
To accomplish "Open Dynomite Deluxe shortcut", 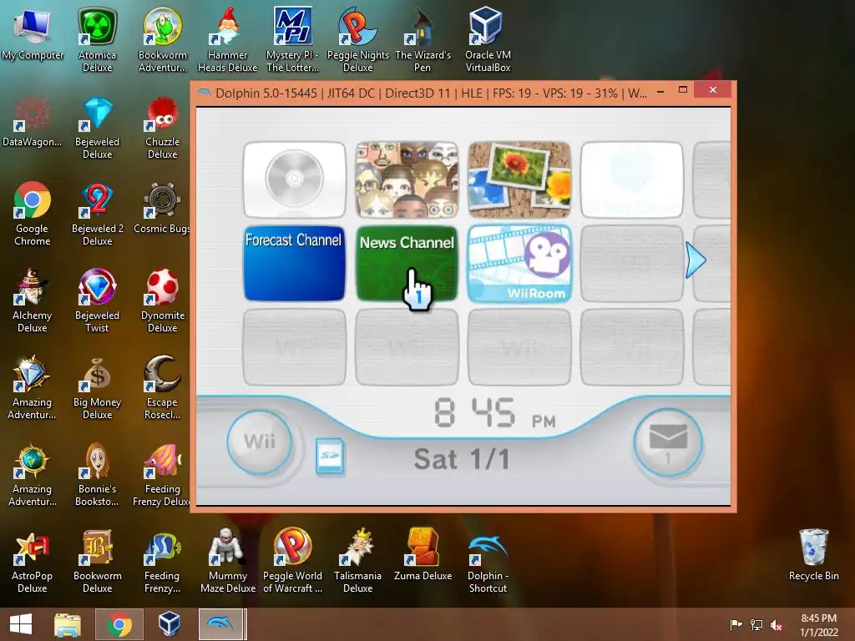I will pyautogui.click(x=163, y=300).
